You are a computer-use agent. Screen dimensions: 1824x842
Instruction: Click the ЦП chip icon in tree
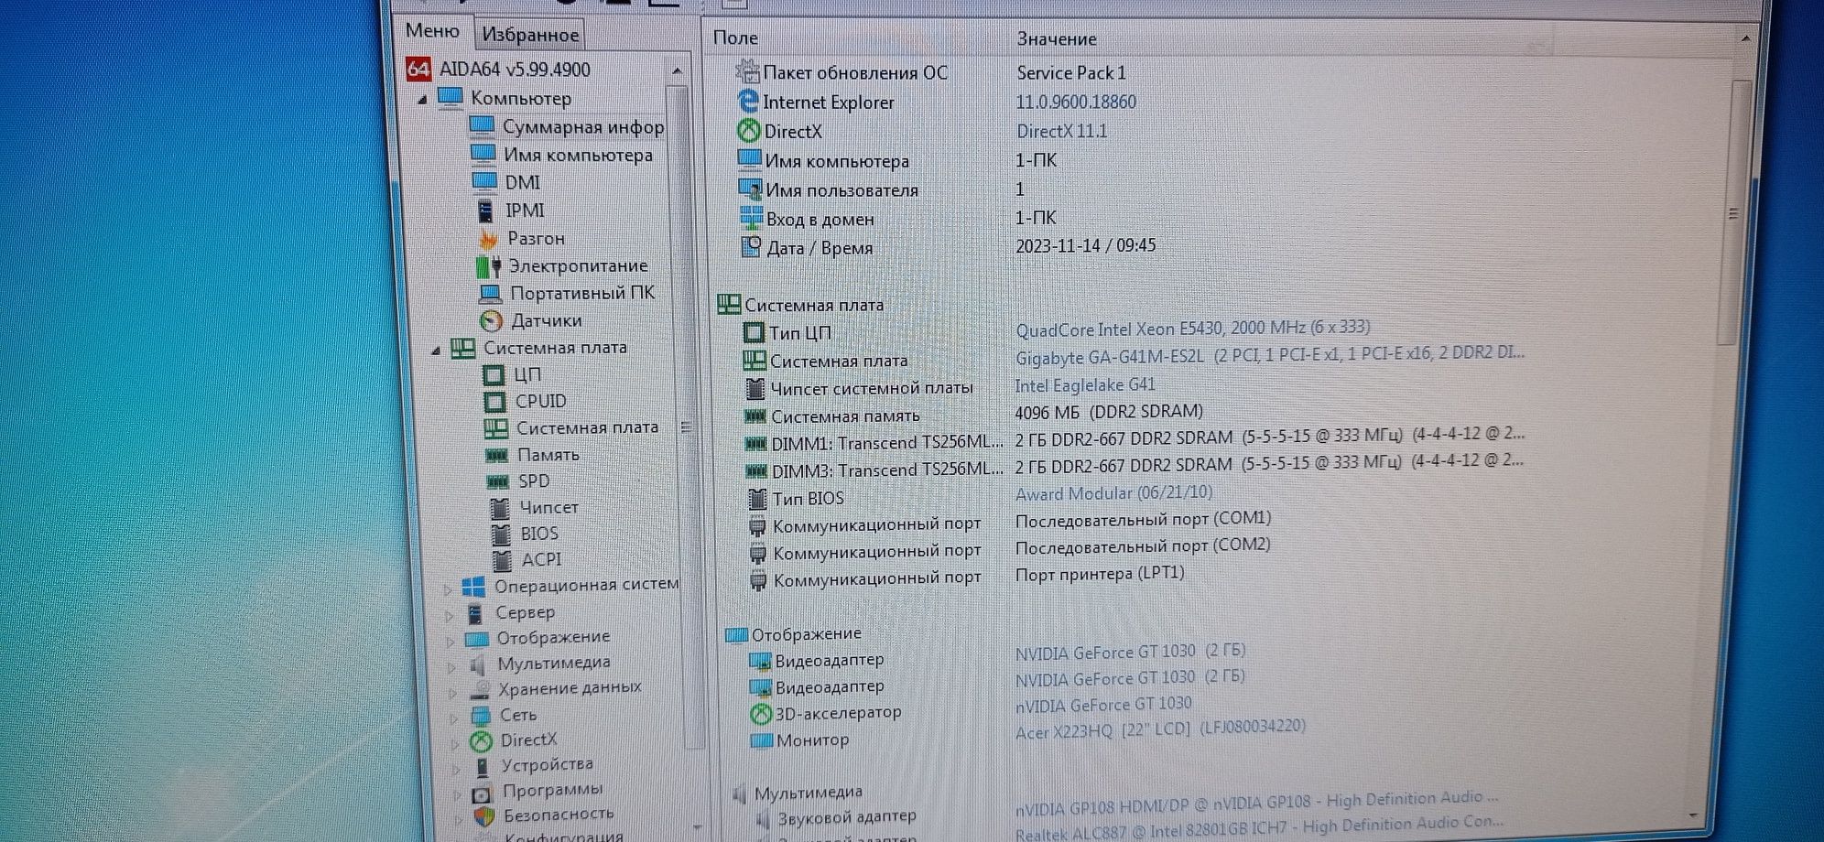point(494,374)
